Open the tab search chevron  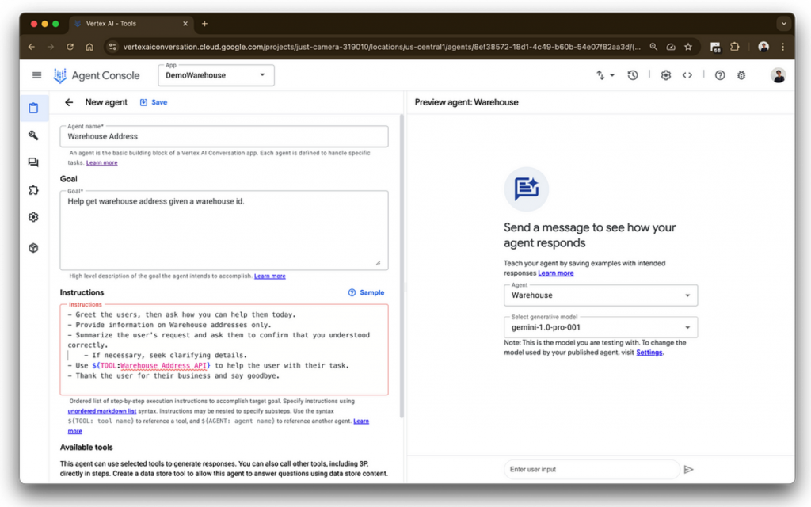pos(783,24)
